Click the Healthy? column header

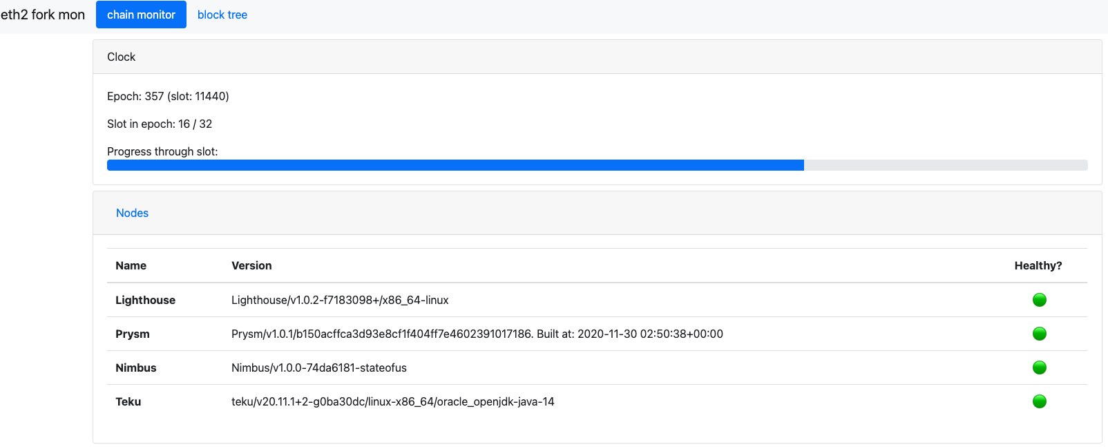pos(1038,265)
